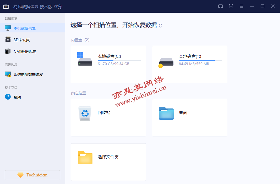Select 本机数据恢复 in the sidebar
280x184 pixels.
pyautogui.click(x=25, y=28)
